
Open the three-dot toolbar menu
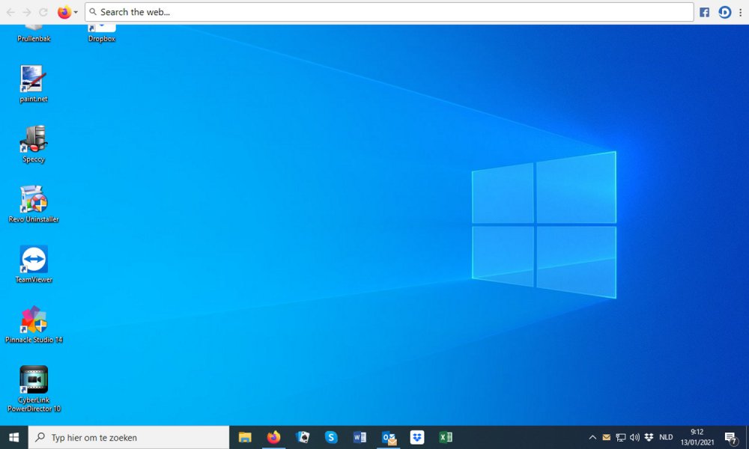click(741, 12)
